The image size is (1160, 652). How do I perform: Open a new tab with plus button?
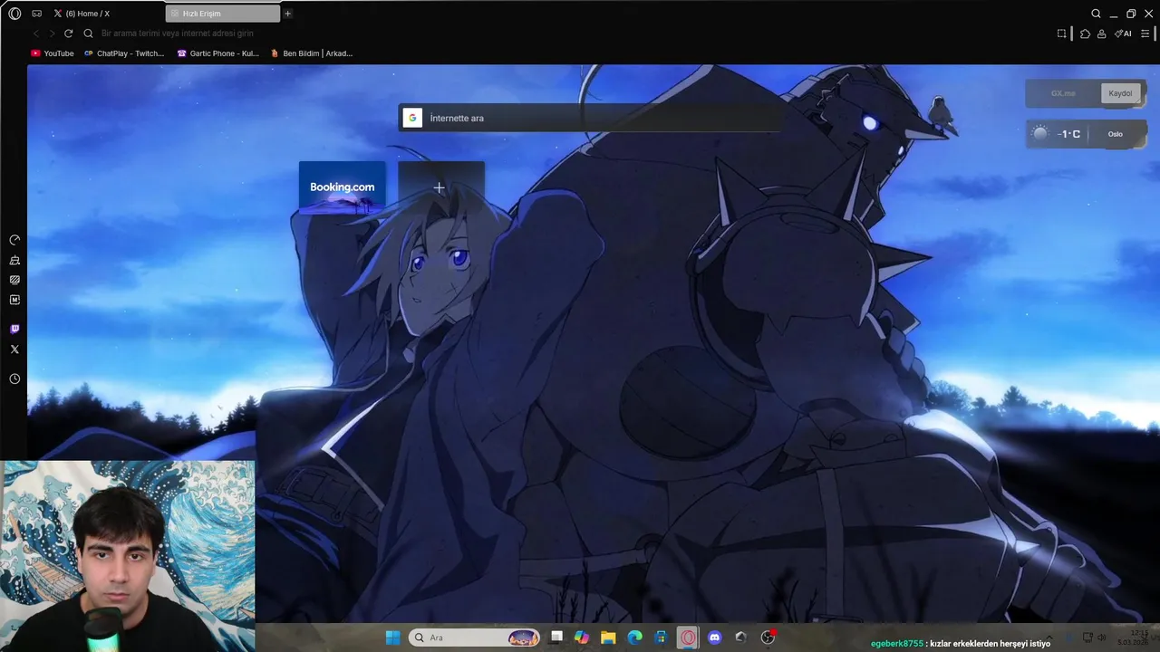tap(288, 14)
